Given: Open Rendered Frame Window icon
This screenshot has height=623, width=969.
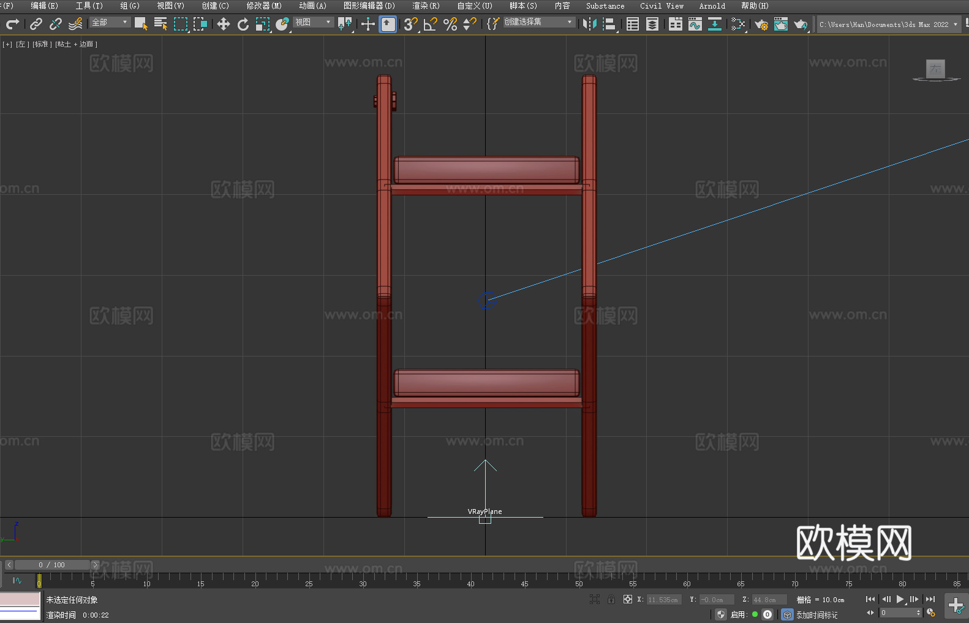Looking at the screenshot, I should point(781,24).
